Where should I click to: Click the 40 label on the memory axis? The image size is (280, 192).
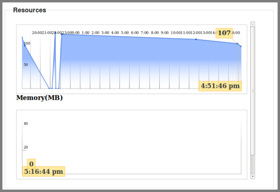point(25,123)
